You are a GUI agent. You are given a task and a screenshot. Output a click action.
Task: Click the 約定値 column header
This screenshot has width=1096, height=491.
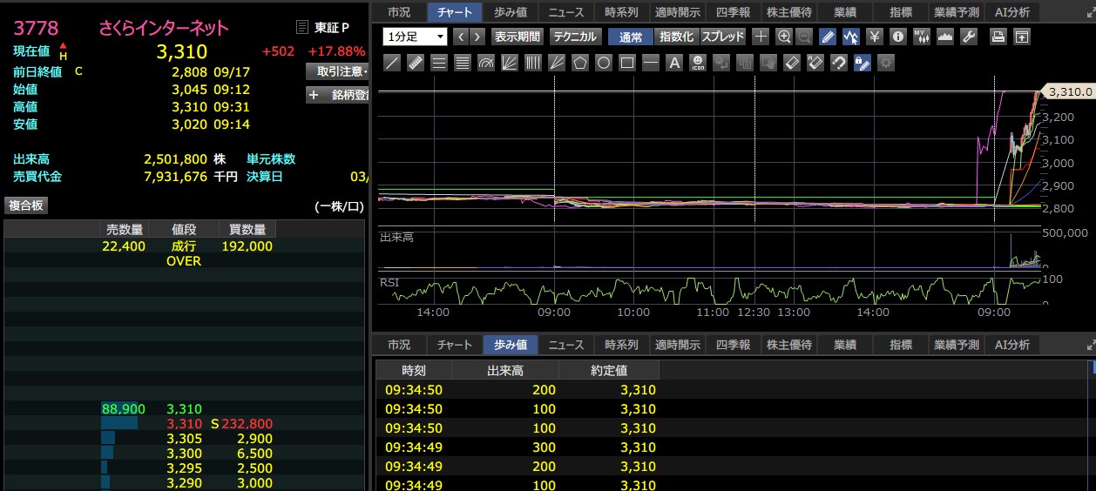(609, 370)
